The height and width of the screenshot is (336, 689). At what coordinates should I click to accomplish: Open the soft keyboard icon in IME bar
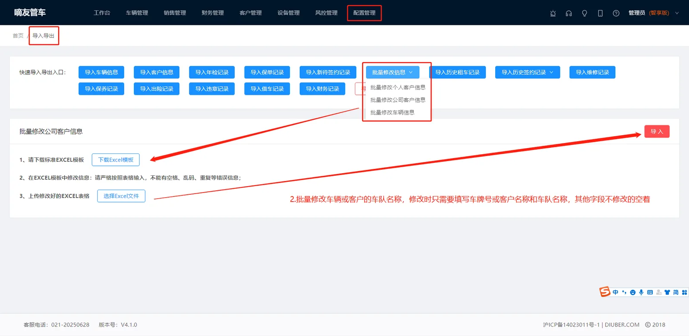click(650, 292)
